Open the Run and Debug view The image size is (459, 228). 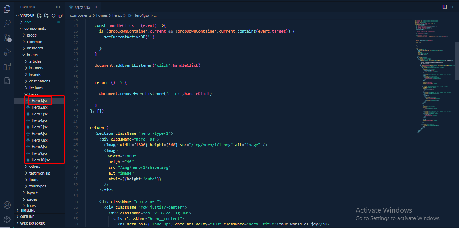click(7, 52)
